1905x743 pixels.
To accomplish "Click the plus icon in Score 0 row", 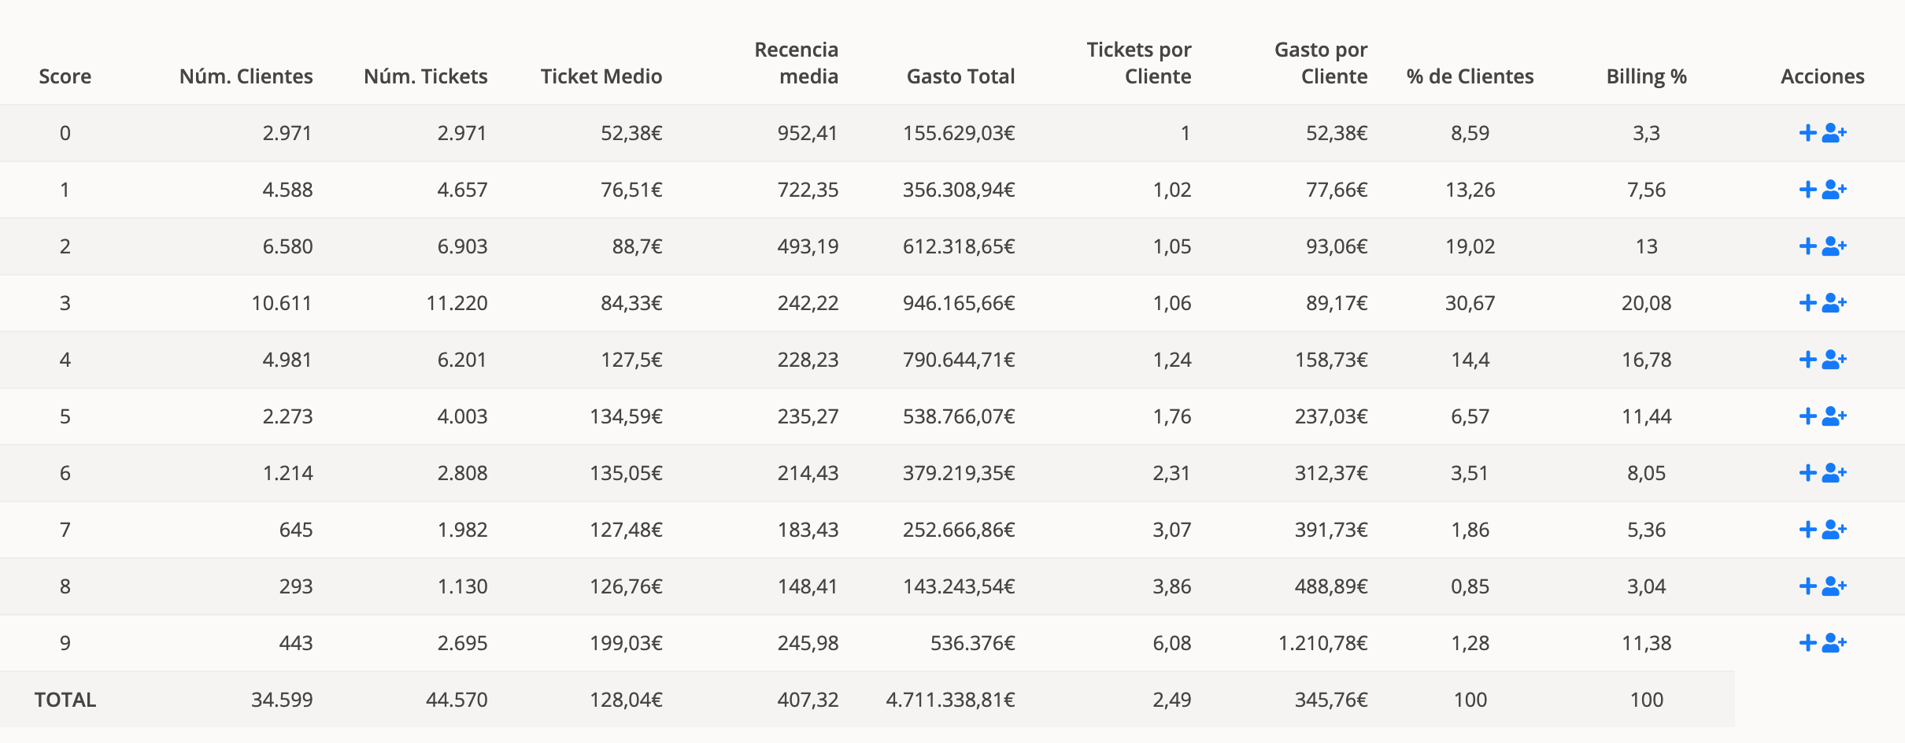I will pyautogui.click(x=1807, y=133).
